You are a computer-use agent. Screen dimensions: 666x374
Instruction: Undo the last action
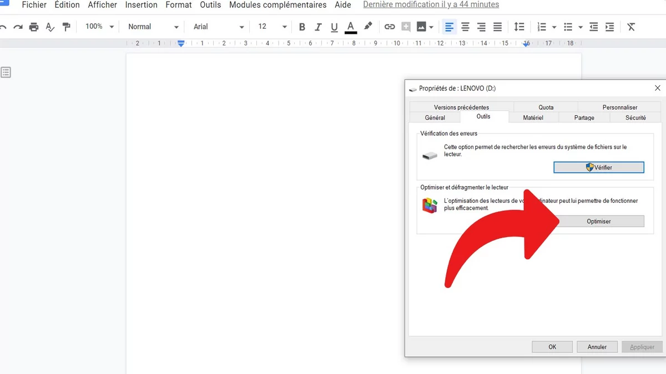[4, 26]
